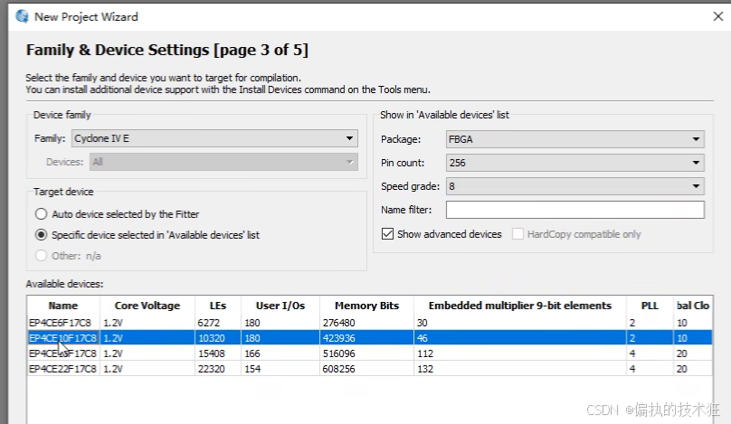Open the Speed grade dropdown showing 8
731x424 pixels.
pyautogui.click(x=574, y=186)
